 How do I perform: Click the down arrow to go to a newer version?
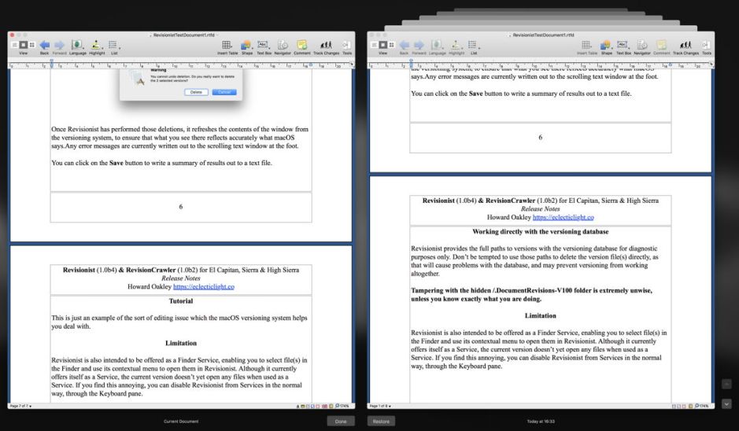tap(726, 404)
